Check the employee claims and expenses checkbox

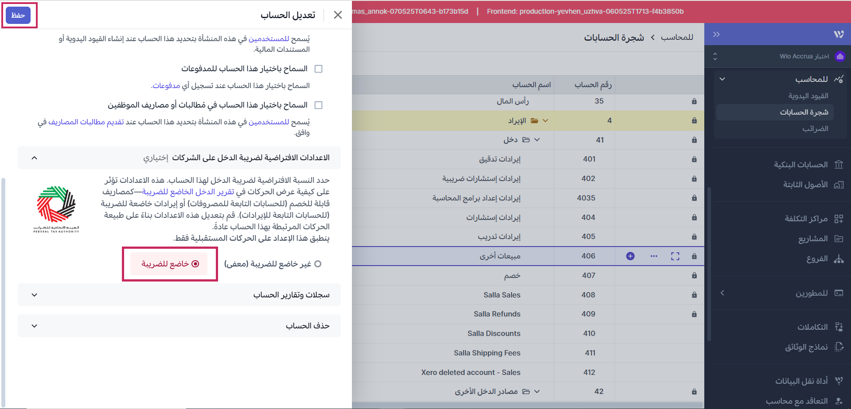[x=318, y=105]
